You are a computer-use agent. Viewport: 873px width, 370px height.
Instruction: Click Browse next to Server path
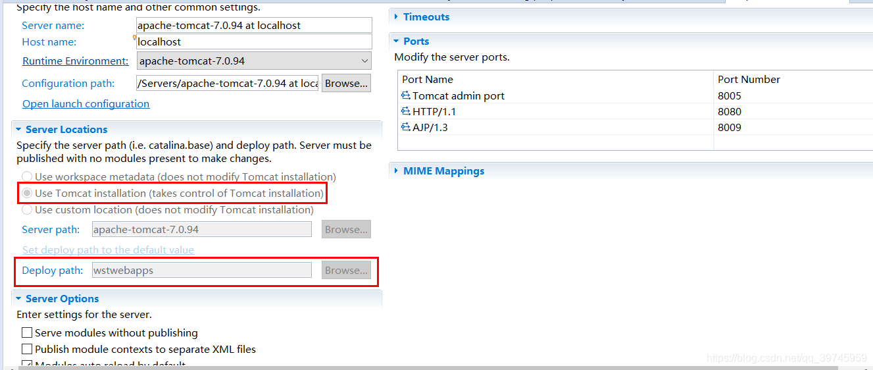pos(346,230)
